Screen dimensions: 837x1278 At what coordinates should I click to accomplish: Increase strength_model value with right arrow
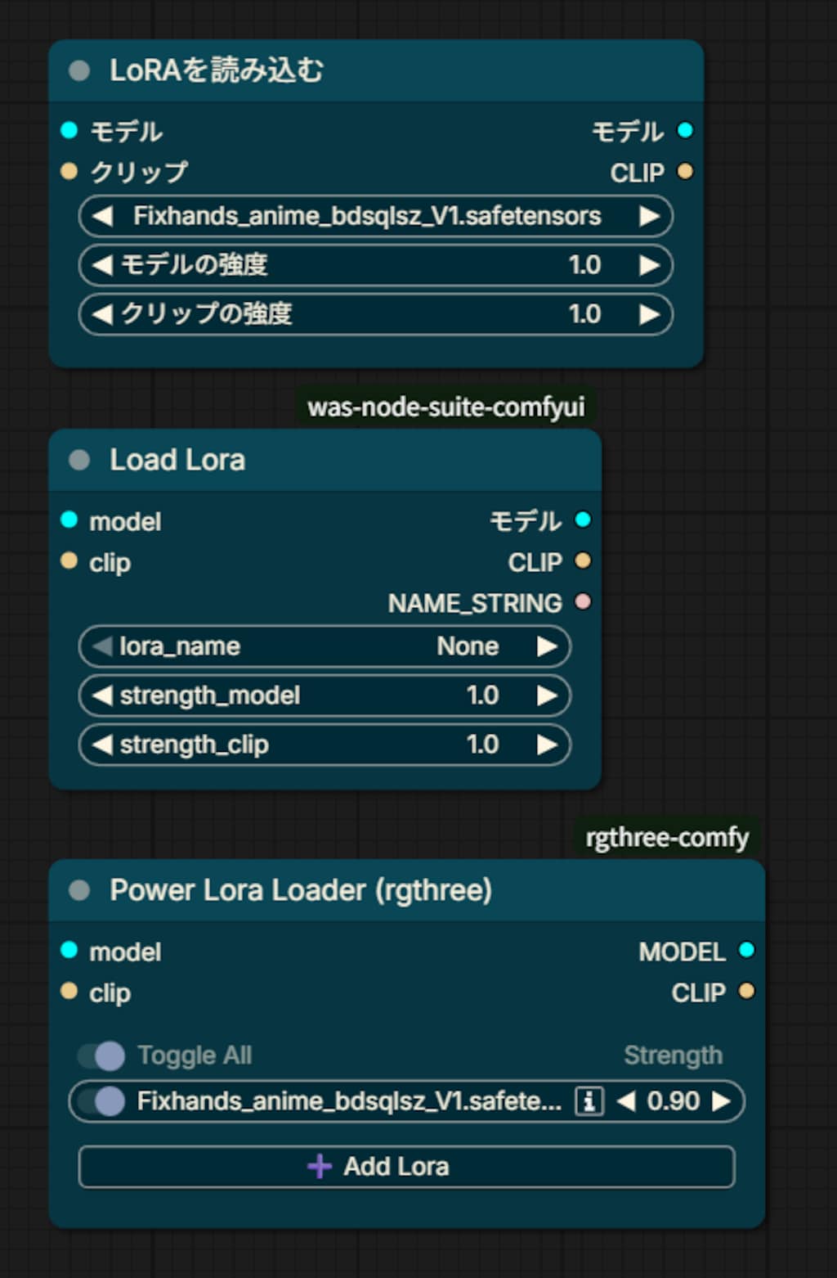click(548, 695)
